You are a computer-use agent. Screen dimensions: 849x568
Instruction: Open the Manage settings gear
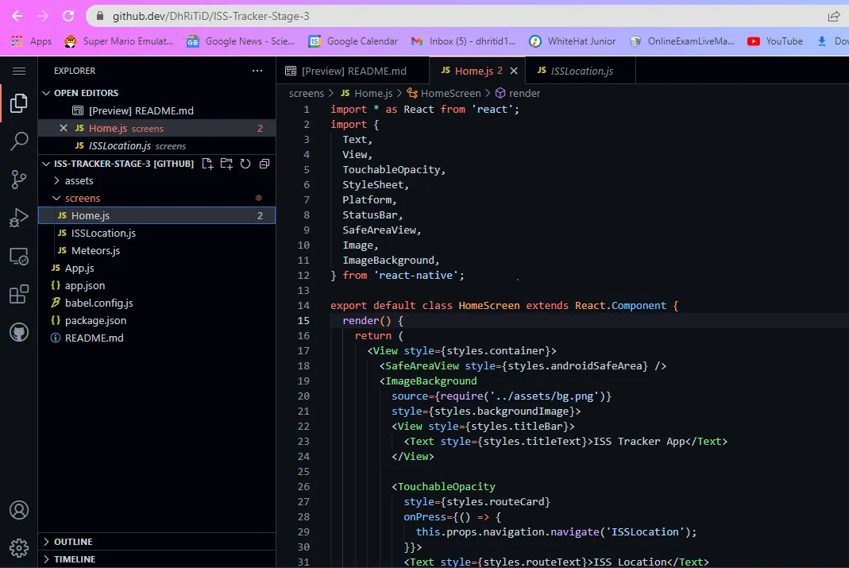click(x=18, y=547)
